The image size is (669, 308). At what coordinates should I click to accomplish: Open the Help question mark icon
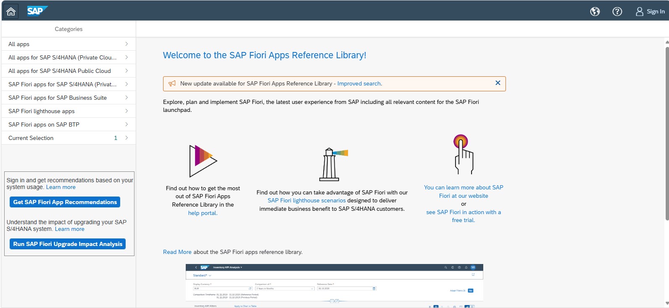(617, 12)
